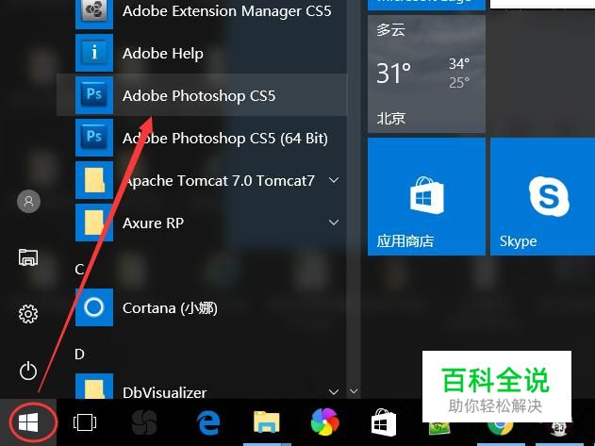
Task: Expand the Axure RP folder chevron
Action: tap(334, 223)
